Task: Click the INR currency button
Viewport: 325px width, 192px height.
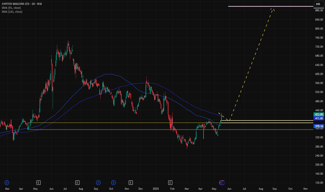Action: point(318,4)
